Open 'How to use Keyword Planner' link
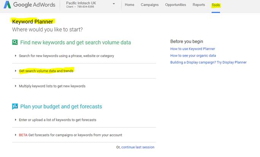 [x=193, y=49]
